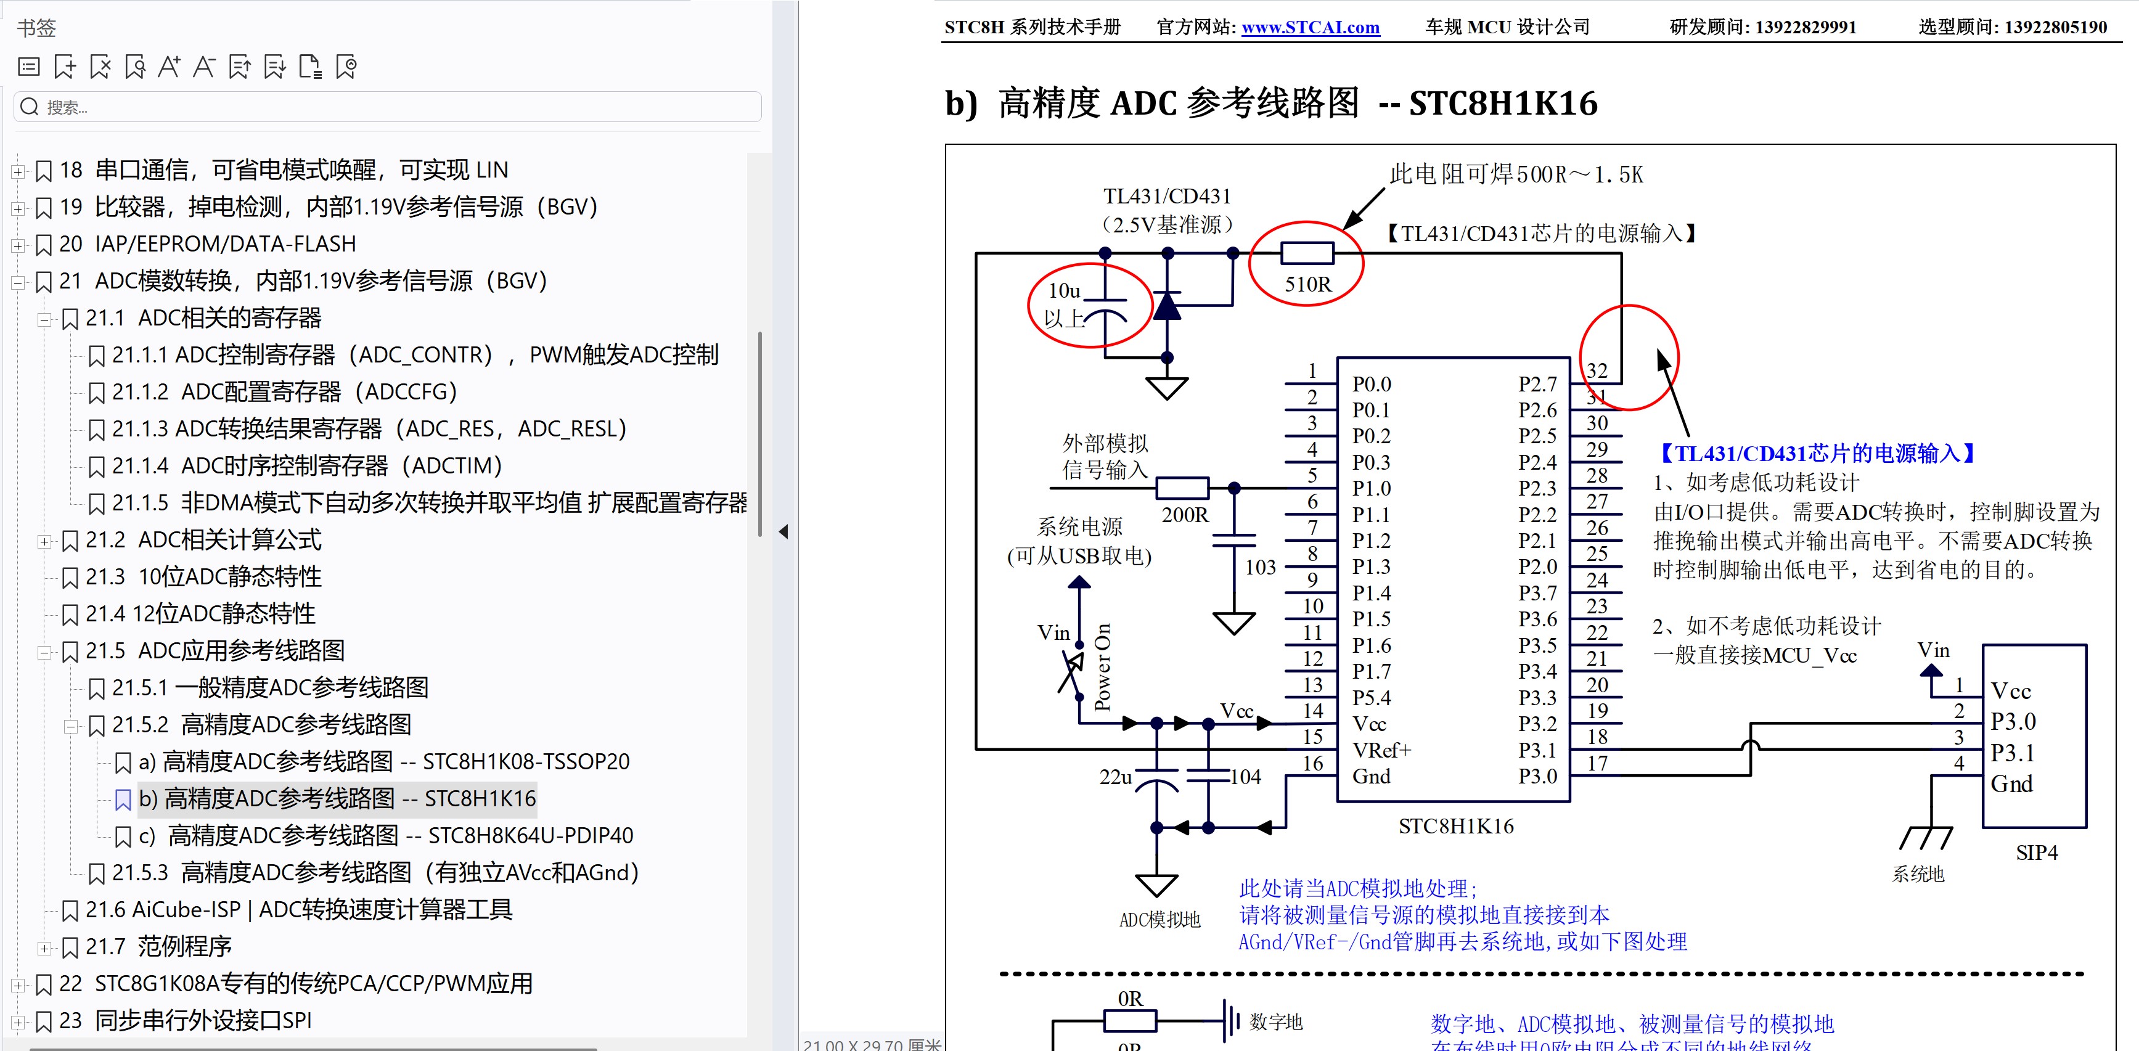Viewport: 2139px width, 1051px height.
Task: Click the page heading b) 高精度 ADC 参考线路图
Action: point(1270,103)
